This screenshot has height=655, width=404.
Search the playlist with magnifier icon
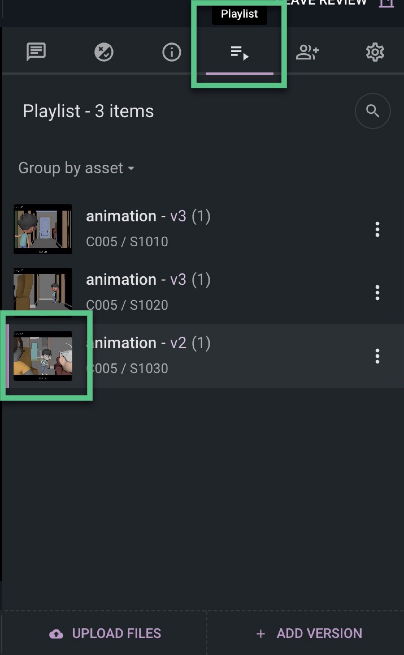373,111
